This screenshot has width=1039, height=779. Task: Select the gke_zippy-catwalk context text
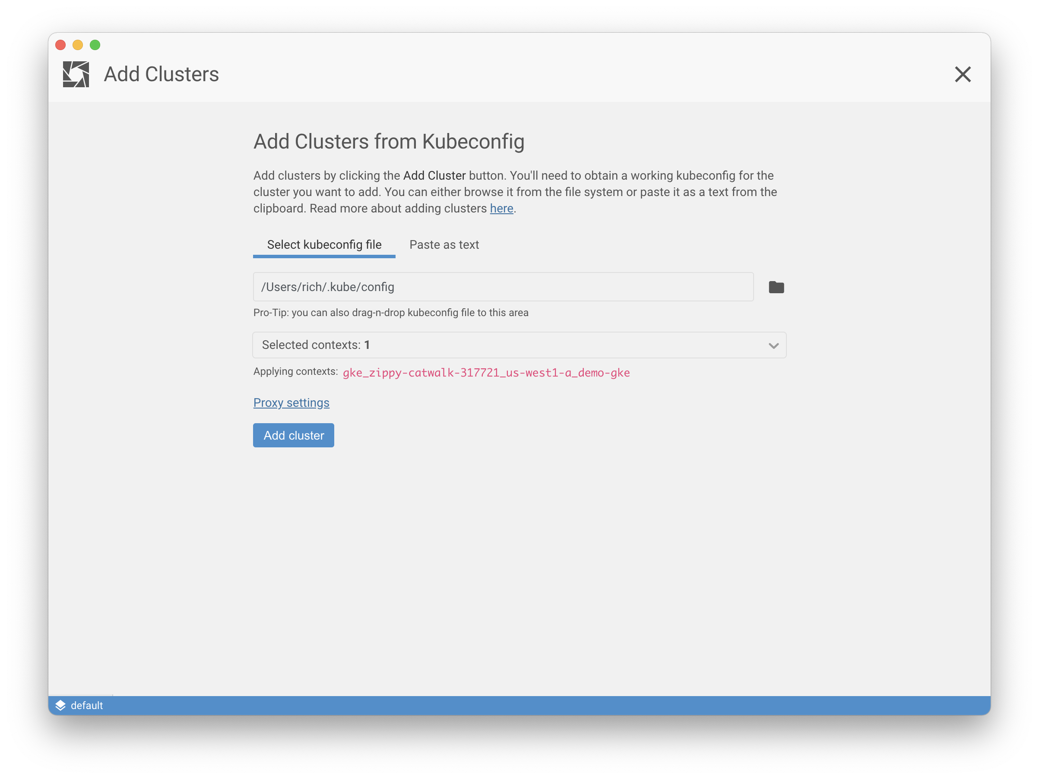coord(486,372)
